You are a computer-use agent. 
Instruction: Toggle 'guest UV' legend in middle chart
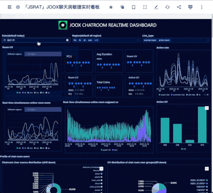106,150
